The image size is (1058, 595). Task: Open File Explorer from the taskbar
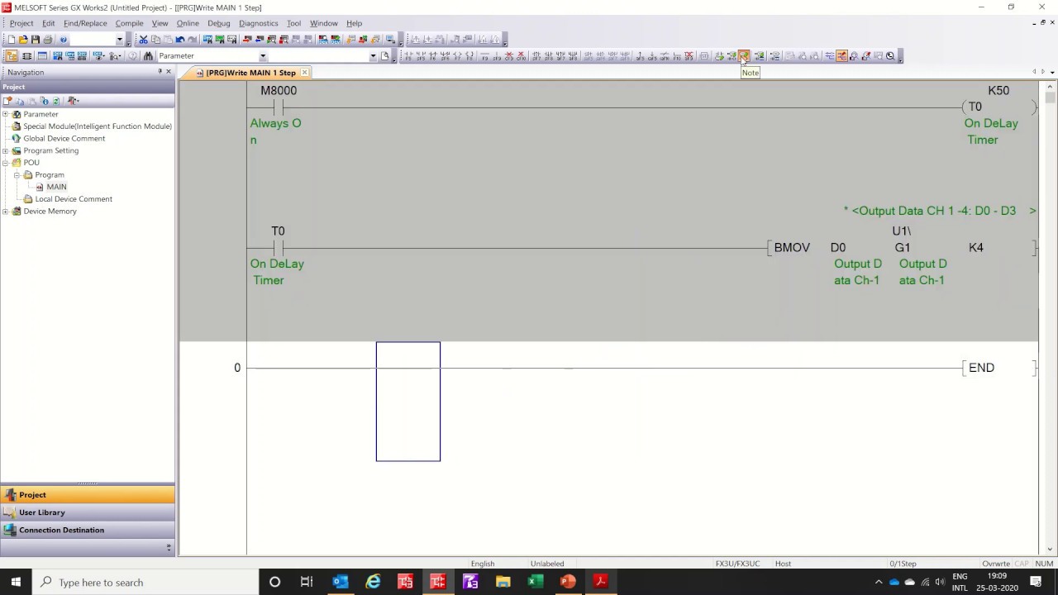tap(503, 582)
